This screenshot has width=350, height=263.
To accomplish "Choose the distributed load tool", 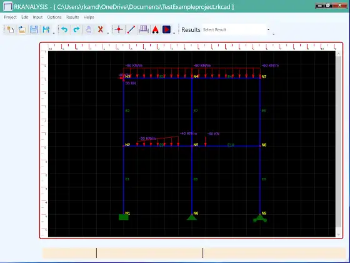I will 143,29.
